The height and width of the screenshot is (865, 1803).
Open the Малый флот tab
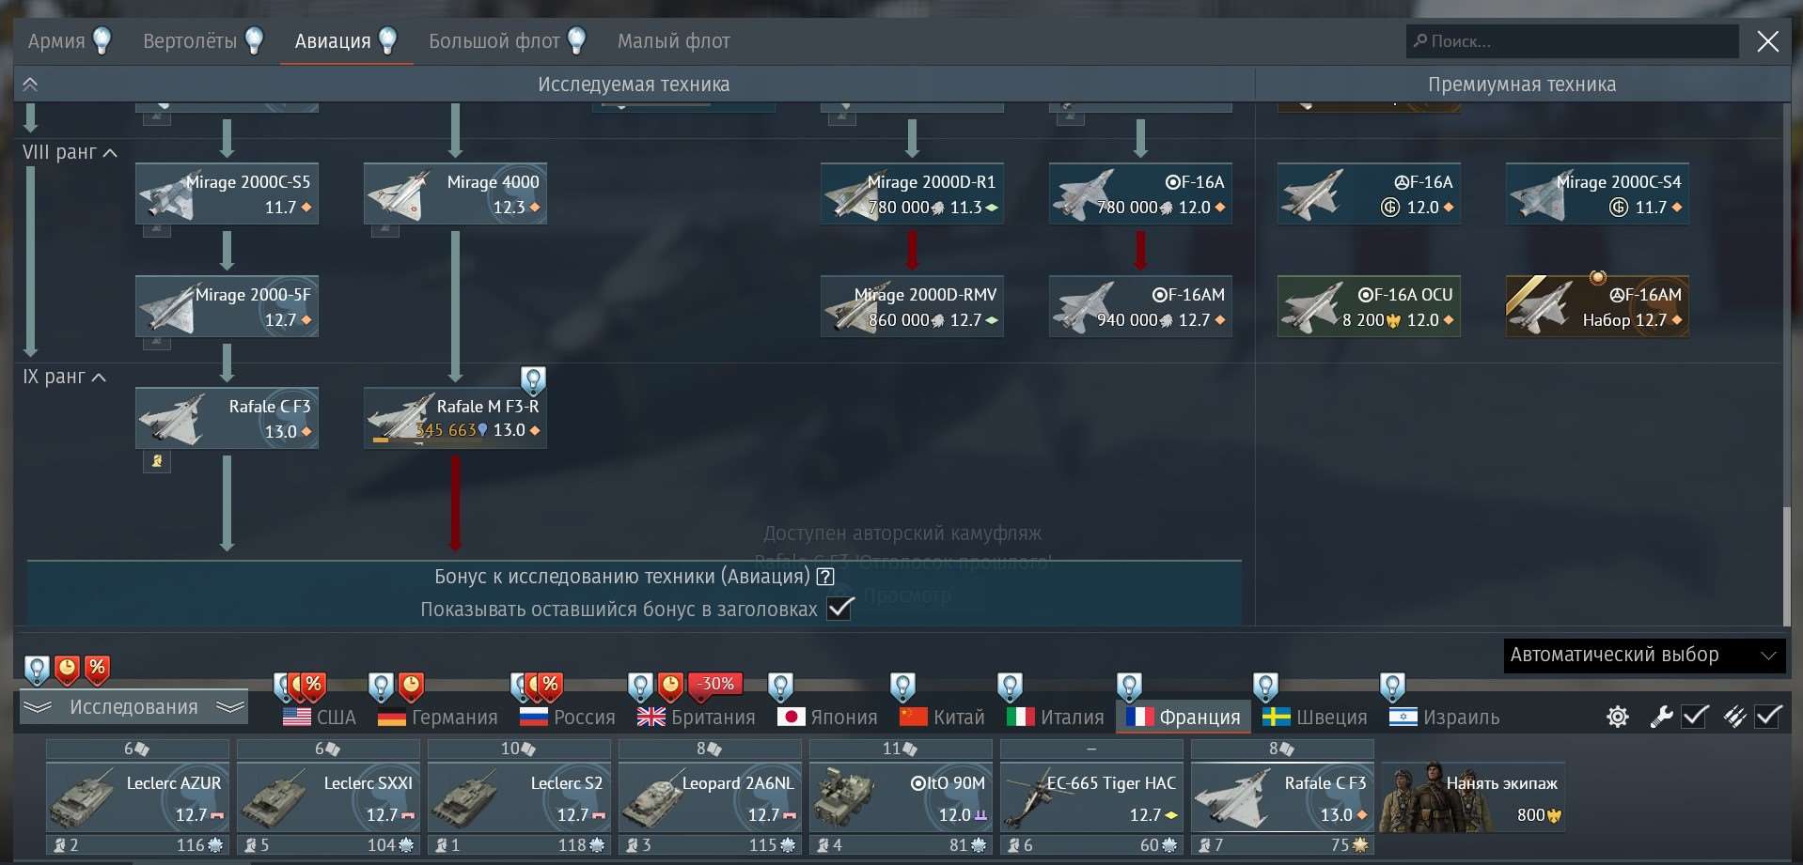[x=673, y=41]
